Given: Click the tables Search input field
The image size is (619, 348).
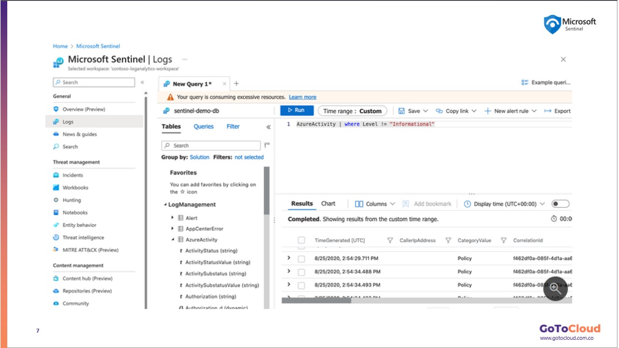Looking at the screenshot, I should click(x=211, y=145).
